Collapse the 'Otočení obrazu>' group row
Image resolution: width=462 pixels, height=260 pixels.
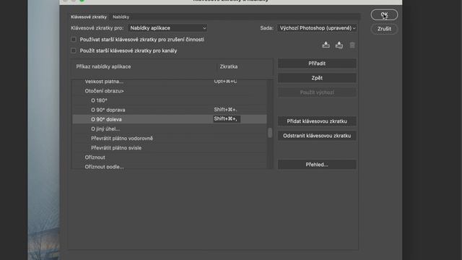pyautogui.click(x=170, y=91)
